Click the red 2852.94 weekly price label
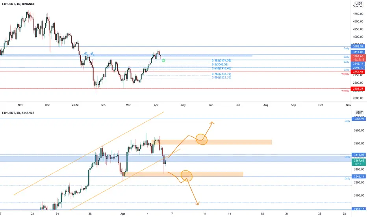 358,72
